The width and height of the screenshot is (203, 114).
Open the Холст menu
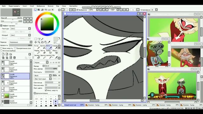tap(25, 6)
